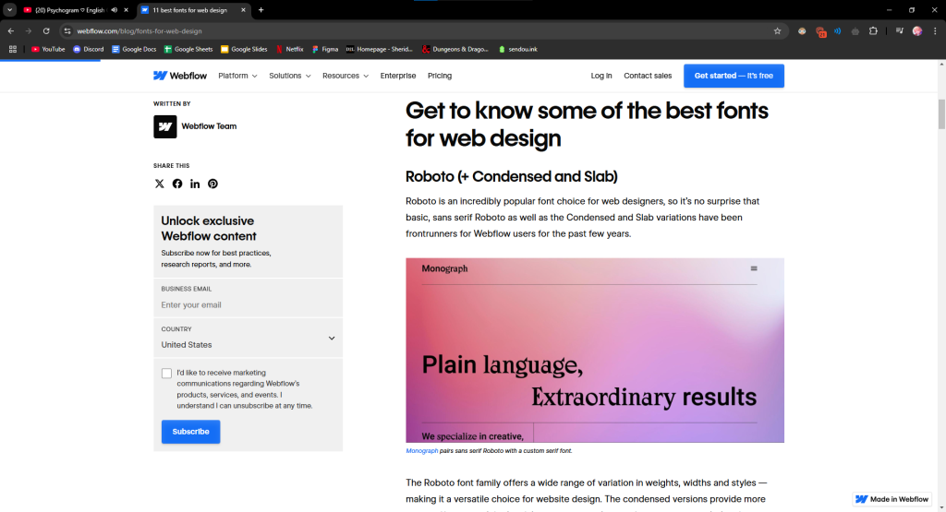
Task: Share article on Facebook
Action: point(177,184)
